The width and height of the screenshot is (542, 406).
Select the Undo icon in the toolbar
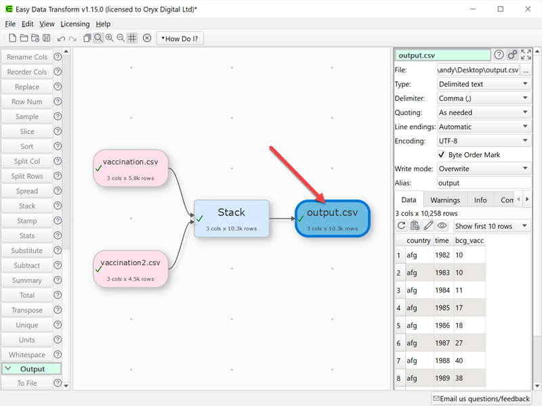[x=62, y=39]
